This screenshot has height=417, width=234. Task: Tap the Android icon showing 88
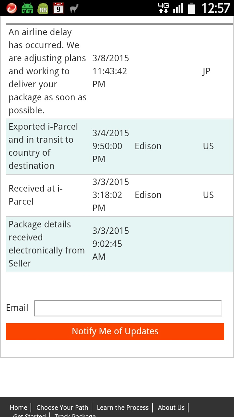tap(43, 8)
